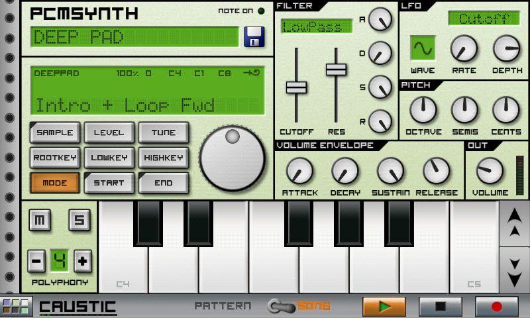This screenshot has height=318, width=530.
Task: Click the Intro + Loop Fwd mode display
Action: [125, 105]
